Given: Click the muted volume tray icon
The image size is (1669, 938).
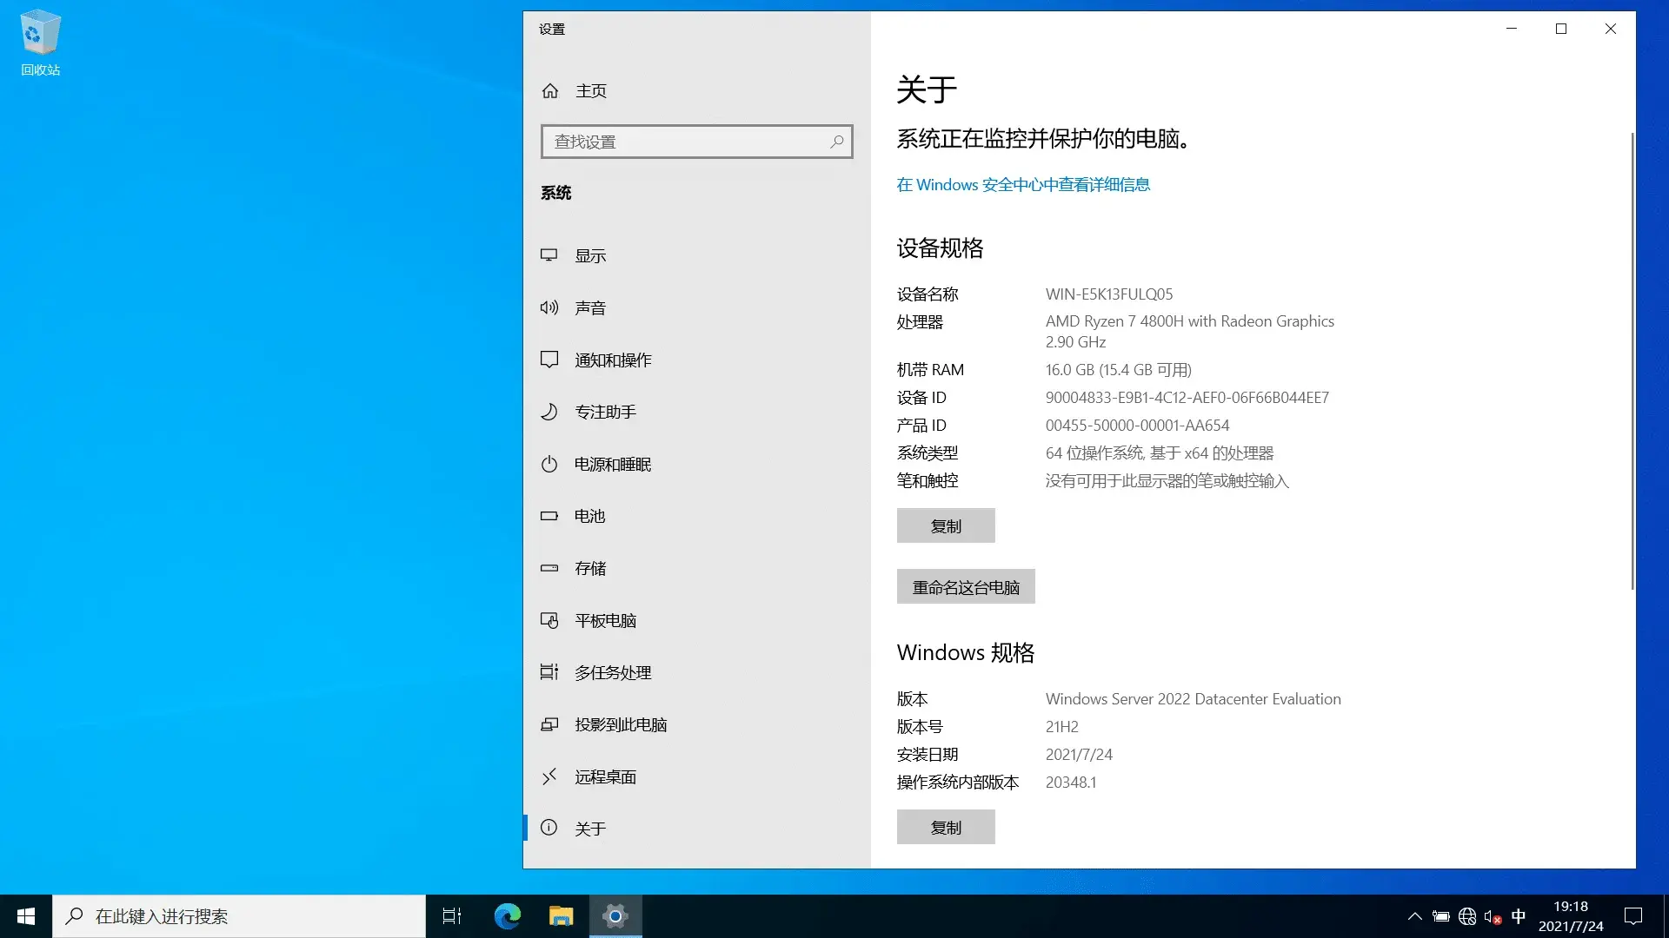Looking at the screenshot, I should [1493, 916].
